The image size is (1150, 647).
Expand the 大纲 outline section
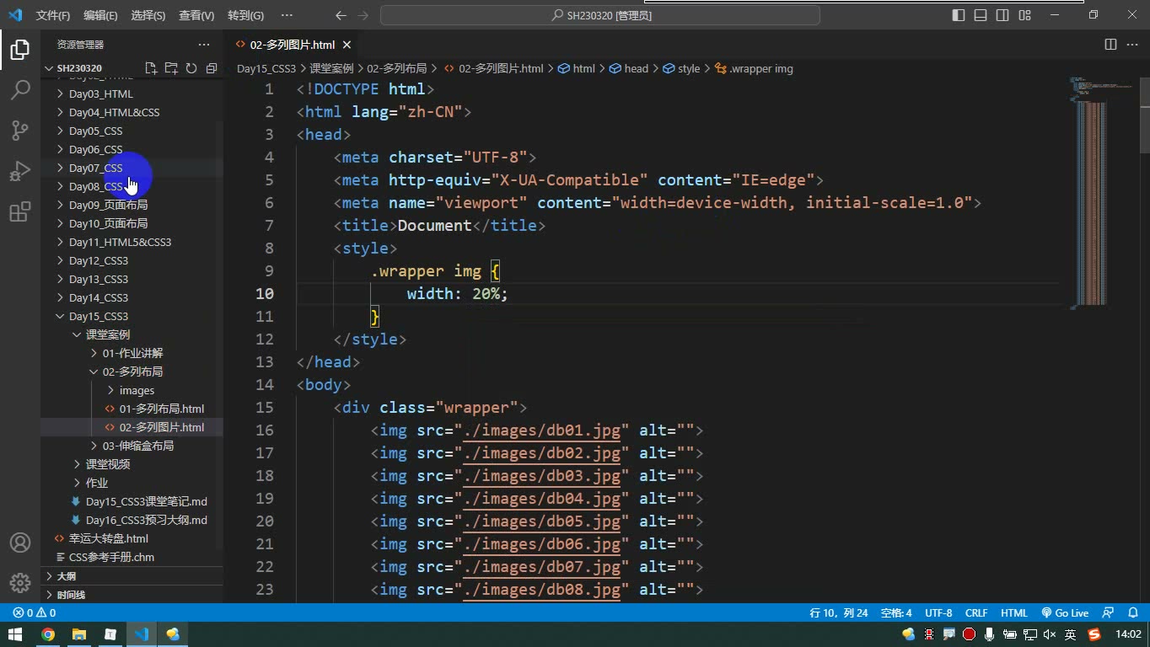[66, 576]
